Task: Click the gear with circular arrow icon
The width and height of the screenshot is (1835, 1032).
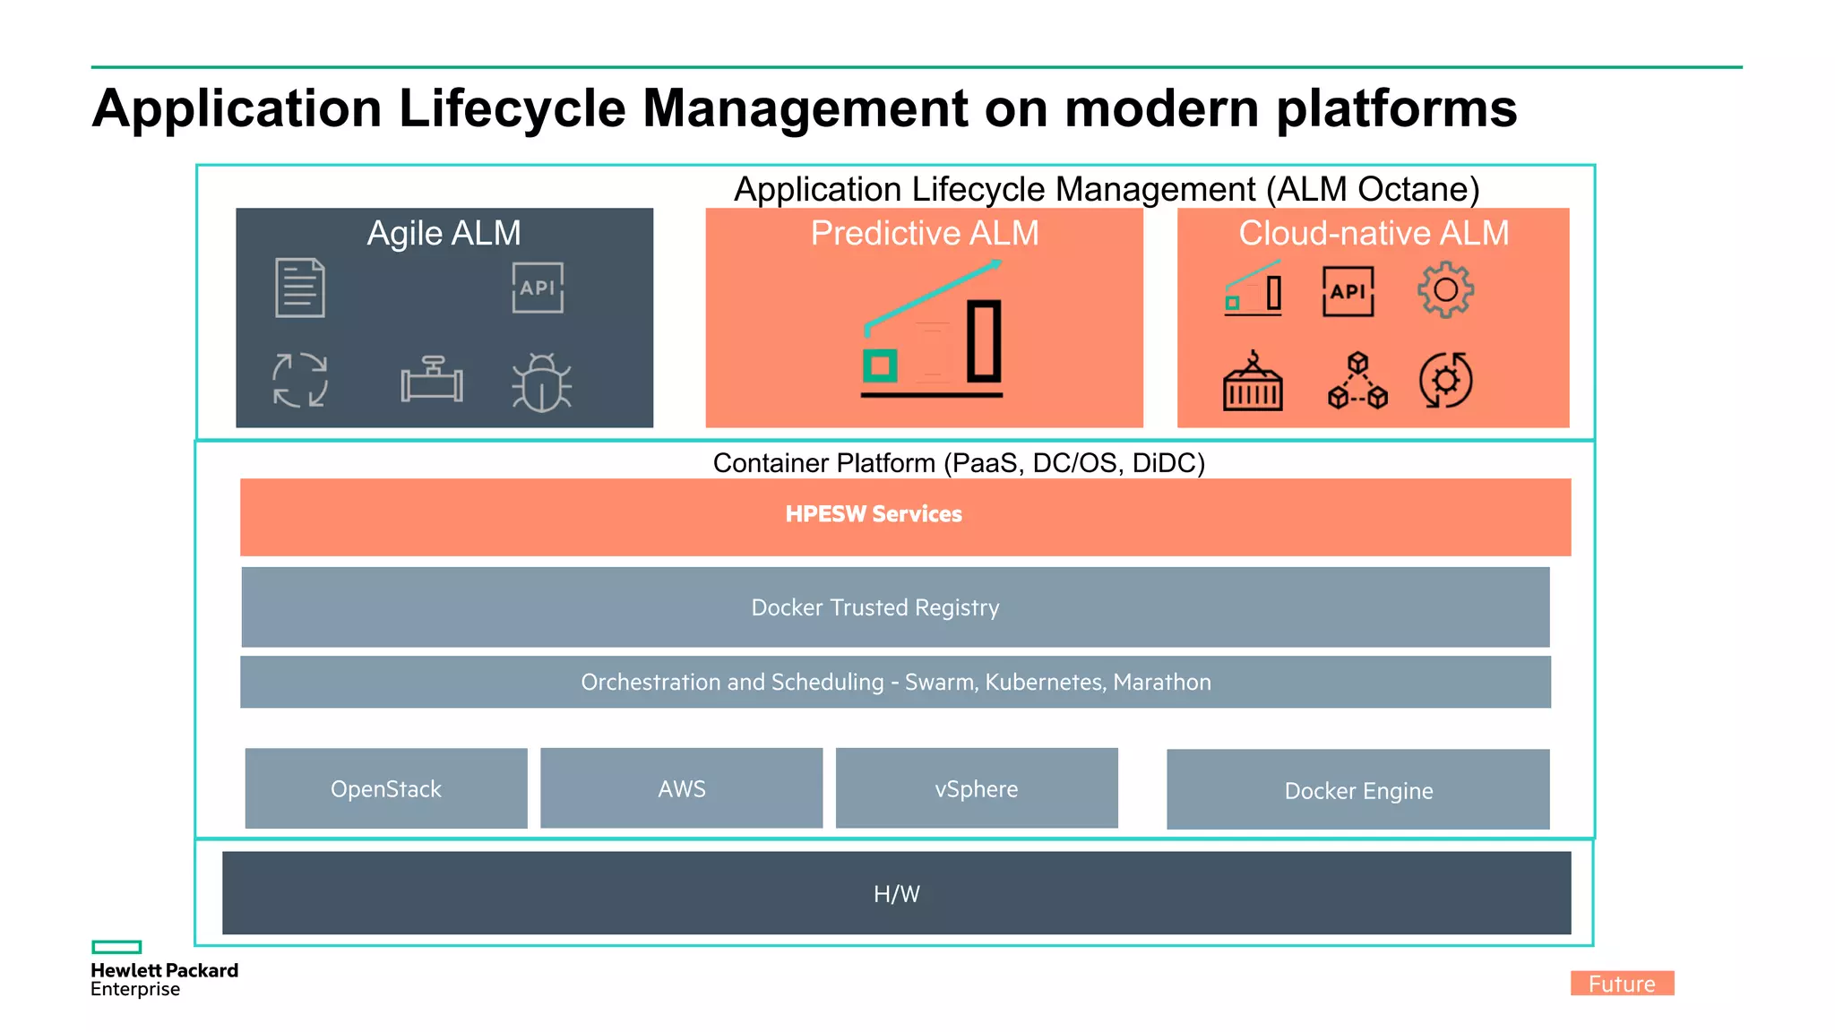Action: click(x=1445, y=381)
